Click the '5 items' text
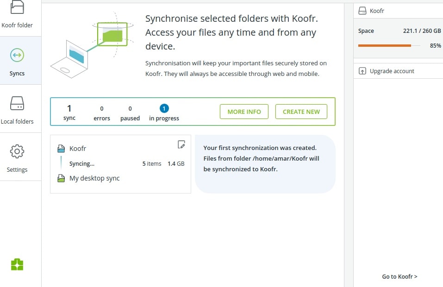The image size is (443, 287). tap(152, 163)
